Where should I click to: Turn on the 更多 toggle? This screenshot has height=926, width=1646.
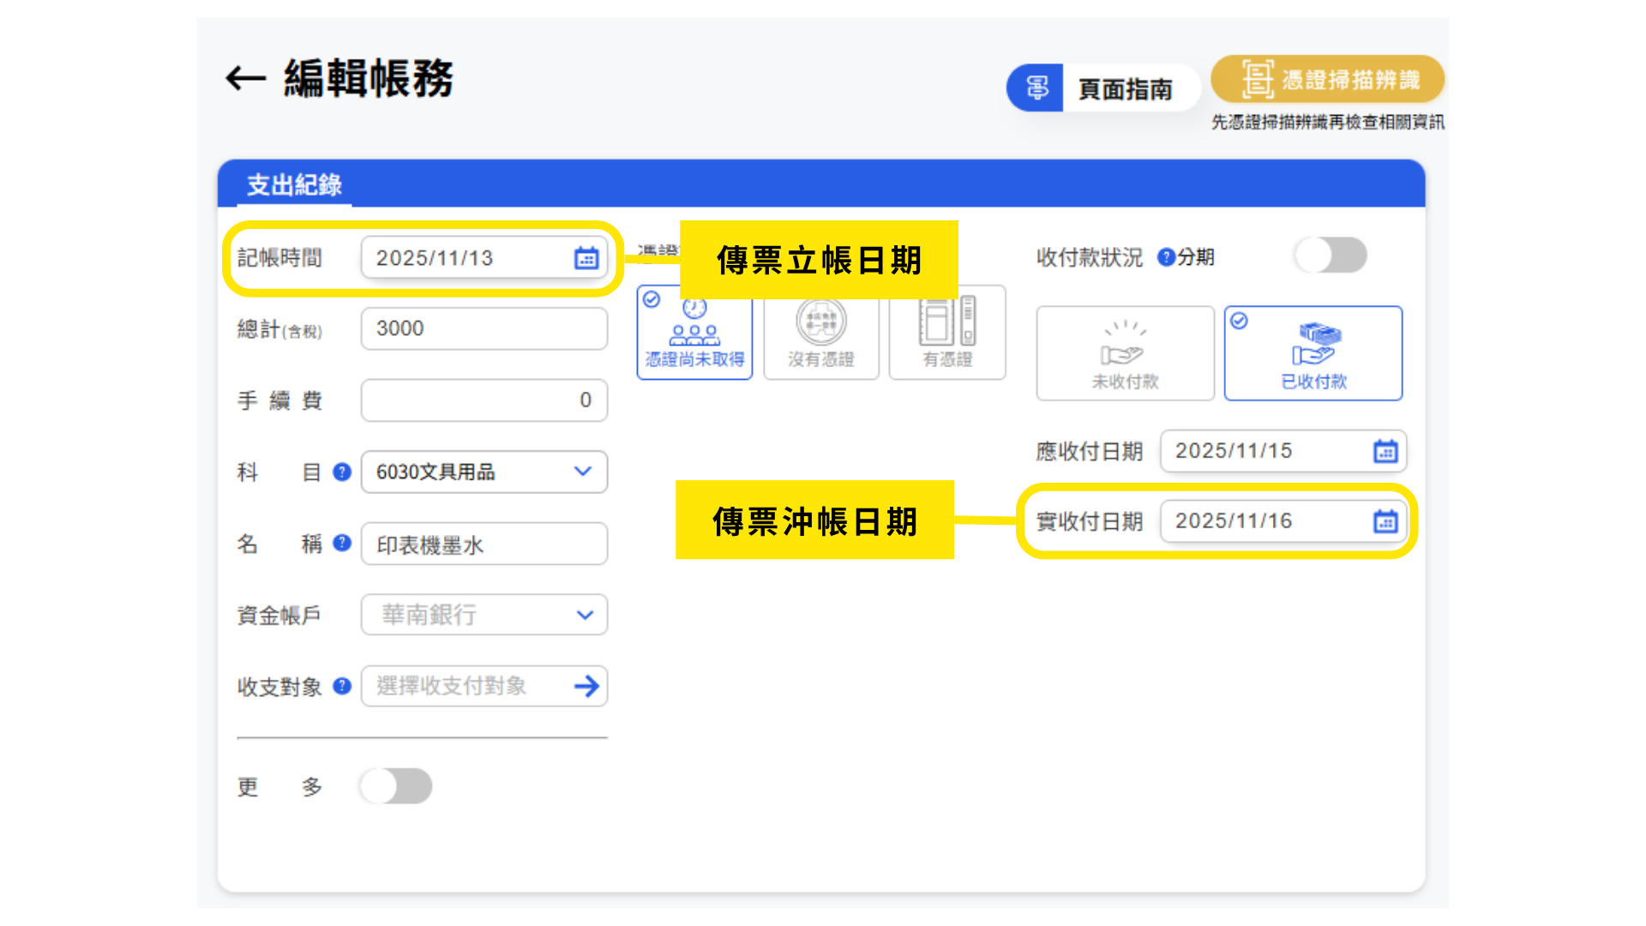(x=396, y=785)
